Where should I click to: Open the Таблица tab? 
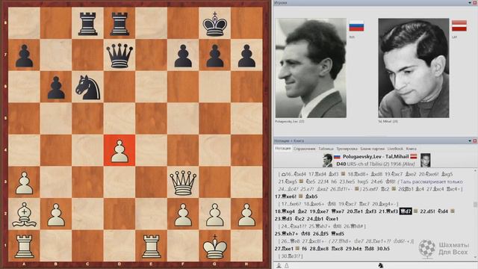point(326,149)
